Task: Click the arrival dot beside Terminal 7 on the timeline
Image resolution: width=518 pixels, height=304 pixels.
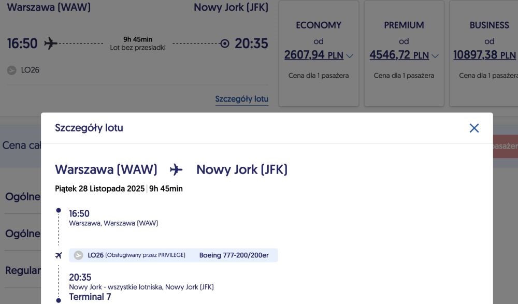Action: click(59, 300)
